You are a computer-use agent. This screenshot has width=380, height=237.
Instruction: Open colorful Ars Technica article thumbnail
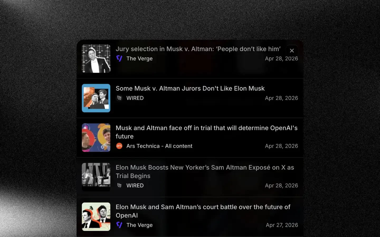(96, 137)
